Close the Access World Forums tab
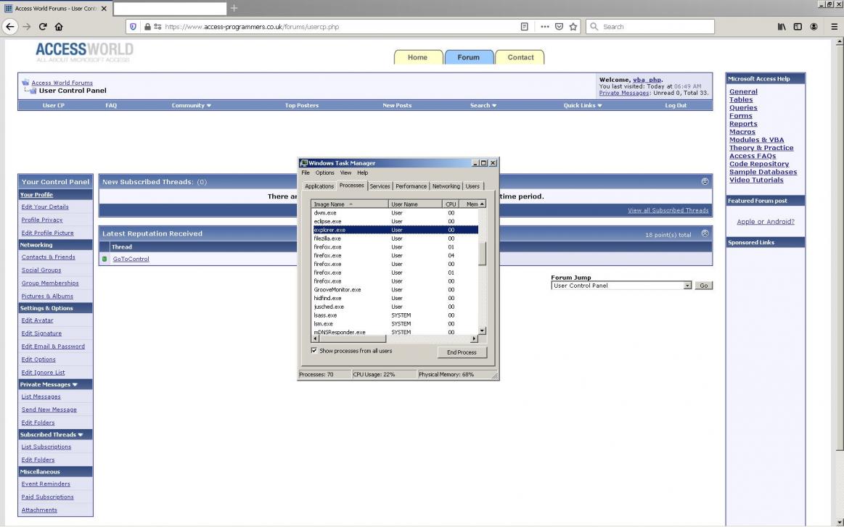The width and height of the screenshot is (844, 527). (104, 9)
